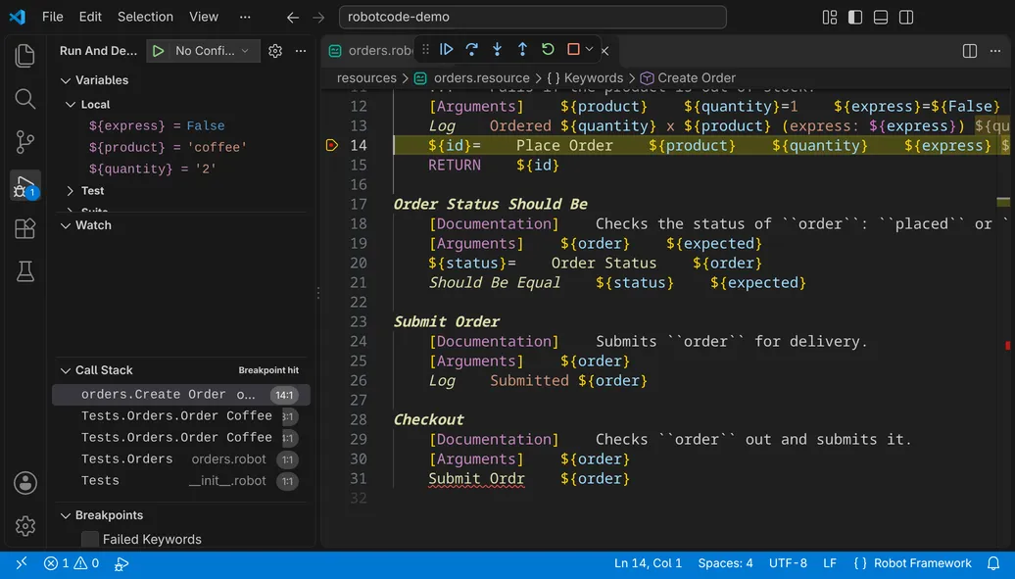Open the Edit menu
1015x579 pixels.
point(90,17)
